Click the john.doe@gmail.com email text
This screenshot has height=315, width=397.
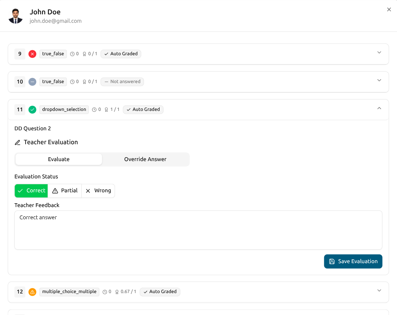point(56,21)
